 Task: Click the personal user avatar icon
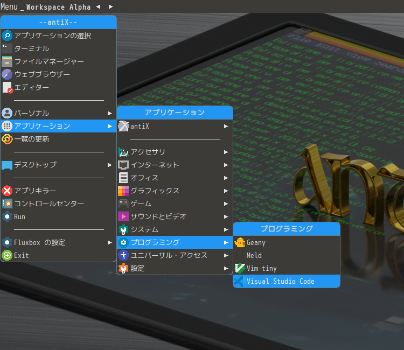[7, 113]
